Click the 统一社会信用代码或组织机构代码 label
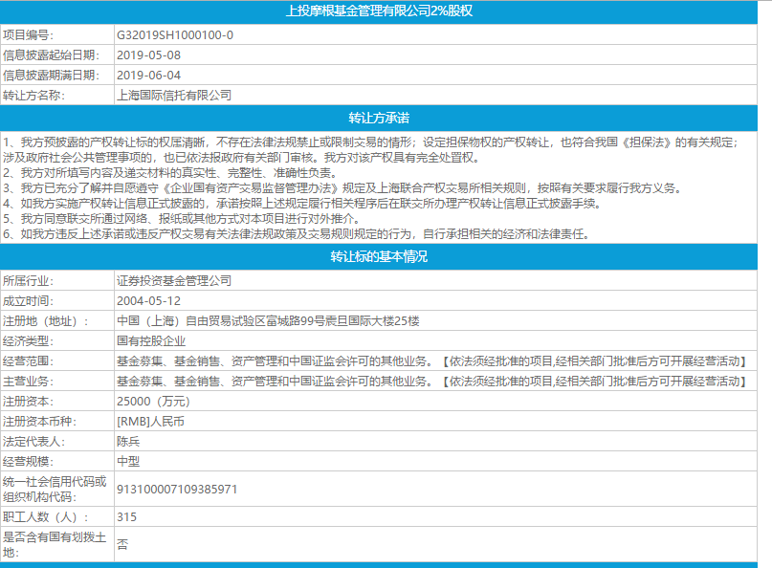This screenshot has width=772, height=568. pos(55,490)
